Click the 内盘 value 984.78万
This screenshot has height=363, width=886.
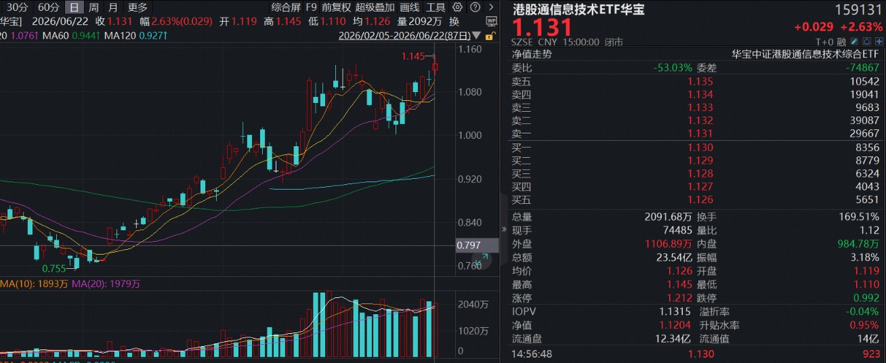pyautogui.click(x=857, y=244)
